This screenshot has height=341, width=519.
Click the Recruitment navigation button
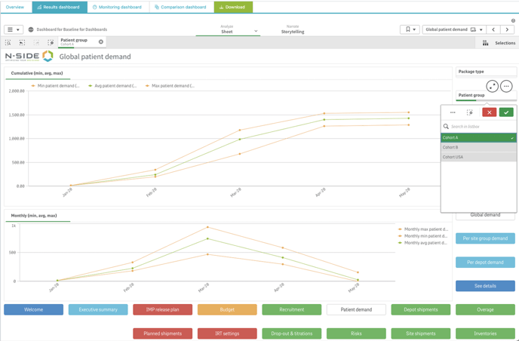tap(292, 309)
